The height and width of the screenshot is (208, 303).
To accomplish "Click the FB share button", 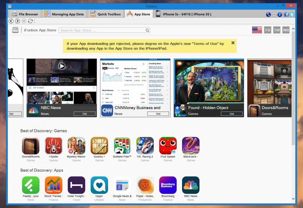I will coord(268,30).
